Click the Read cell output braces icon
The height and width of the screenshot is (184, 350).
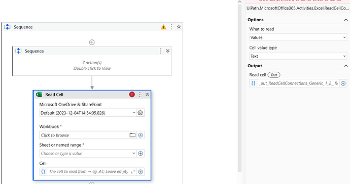(253, 83)
